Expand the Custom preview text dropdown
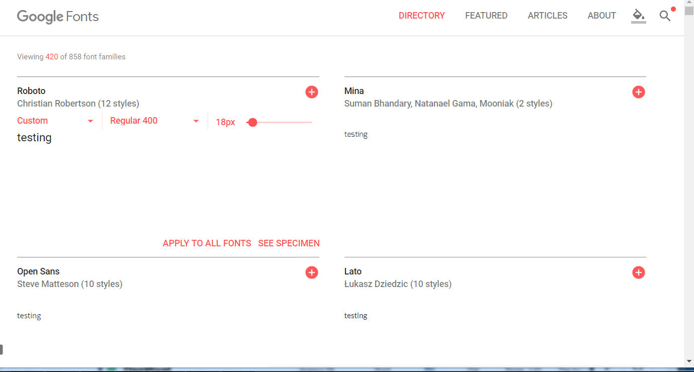Viewport: 694px width, 372px height. [56, 121]
